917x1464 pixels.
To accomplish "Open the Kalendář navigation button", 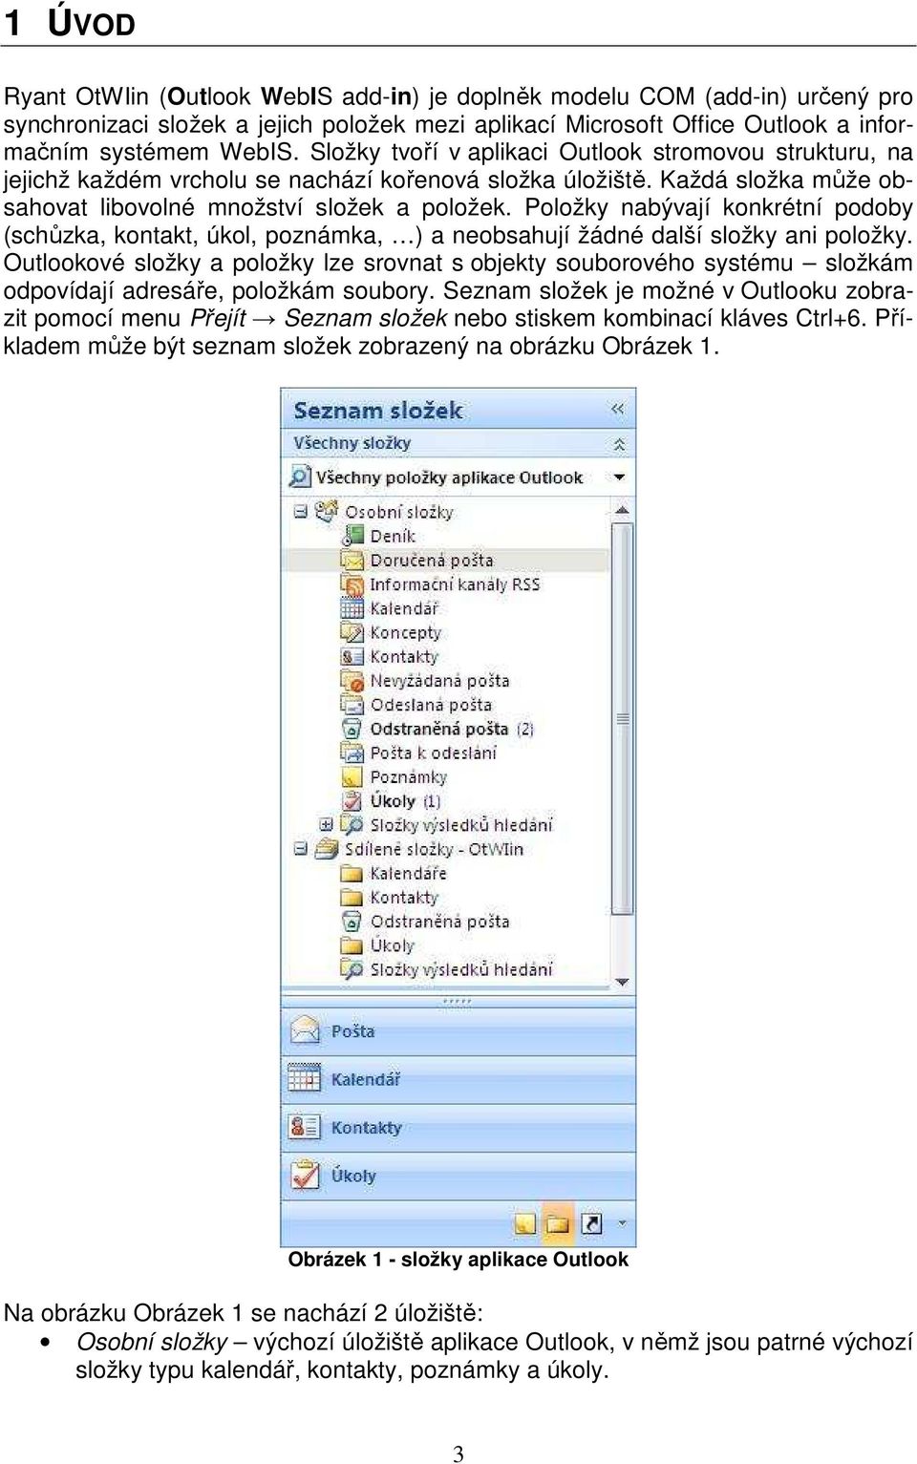I will 458,1079.
